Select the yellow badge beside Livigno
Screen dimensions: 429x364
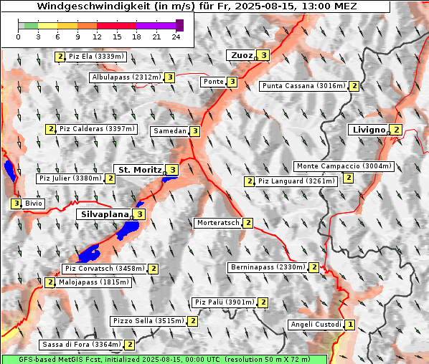click(396, 130)
